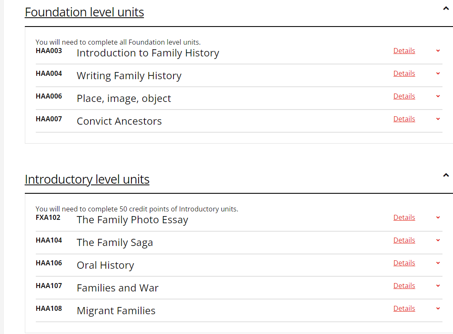Click the Foundation level units heading

point(84,12)
